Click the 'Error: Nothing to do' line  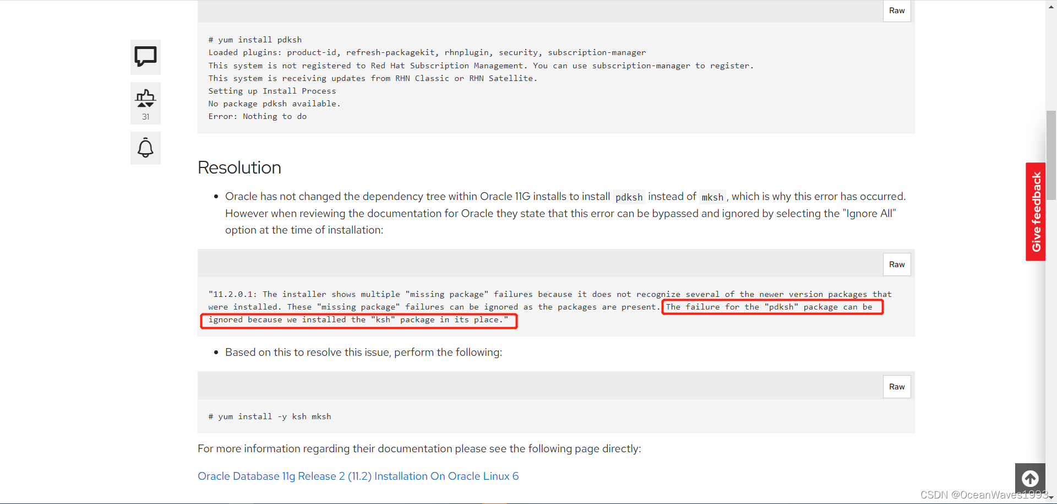tap(257, 116)
